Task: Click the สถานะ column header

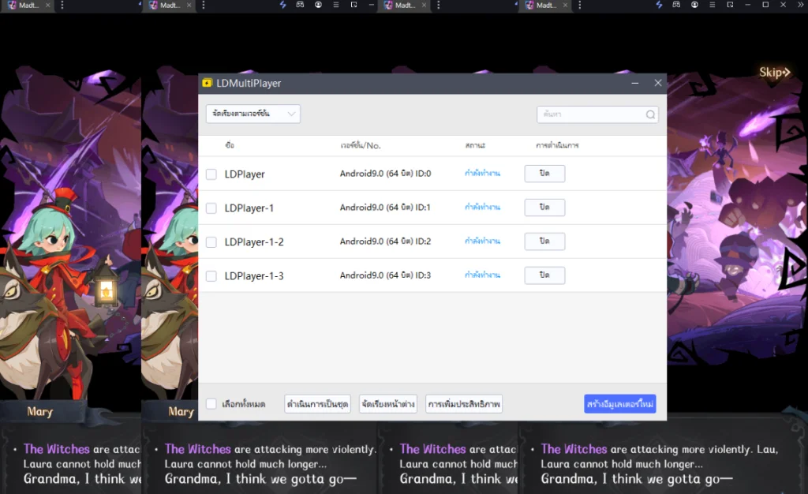Action: pyautogui.click(x=475, y=146)
